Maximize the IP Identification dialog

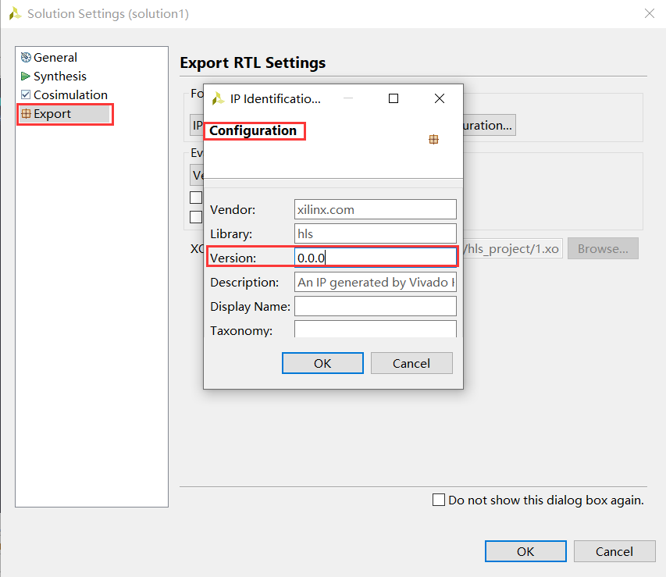394,98
